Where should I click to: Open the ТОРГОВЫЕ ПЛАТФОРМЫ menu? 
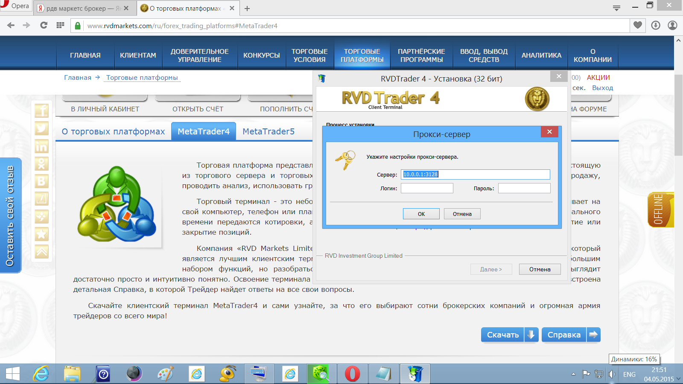(362, 55)
